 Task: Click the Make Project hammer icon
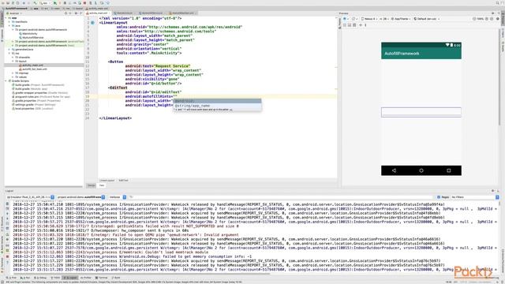[35, 3]
